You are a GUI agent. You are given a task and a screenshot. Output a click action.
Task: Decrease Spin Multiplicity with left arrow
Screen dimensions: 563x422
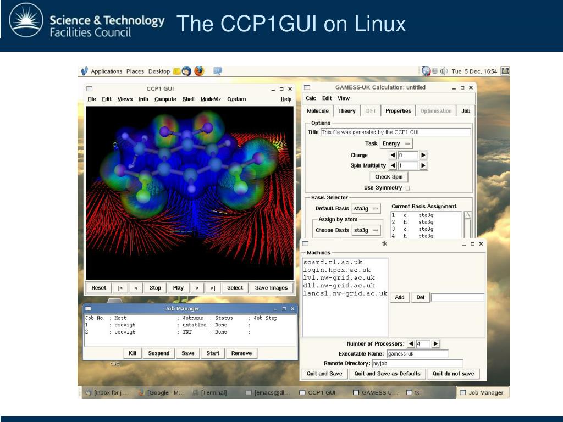(x=393, y=165)
